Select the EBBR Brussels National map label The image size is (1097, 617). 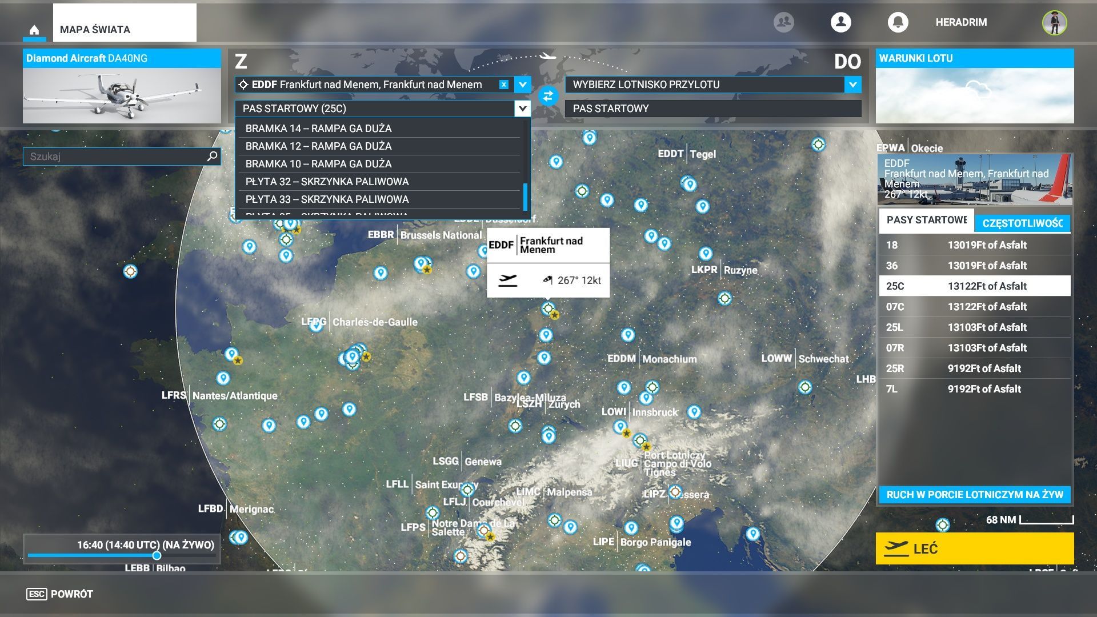coord(425,235)
